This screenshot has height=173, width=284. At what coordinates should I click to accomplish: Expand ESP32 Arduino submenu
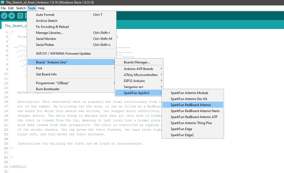139,81
